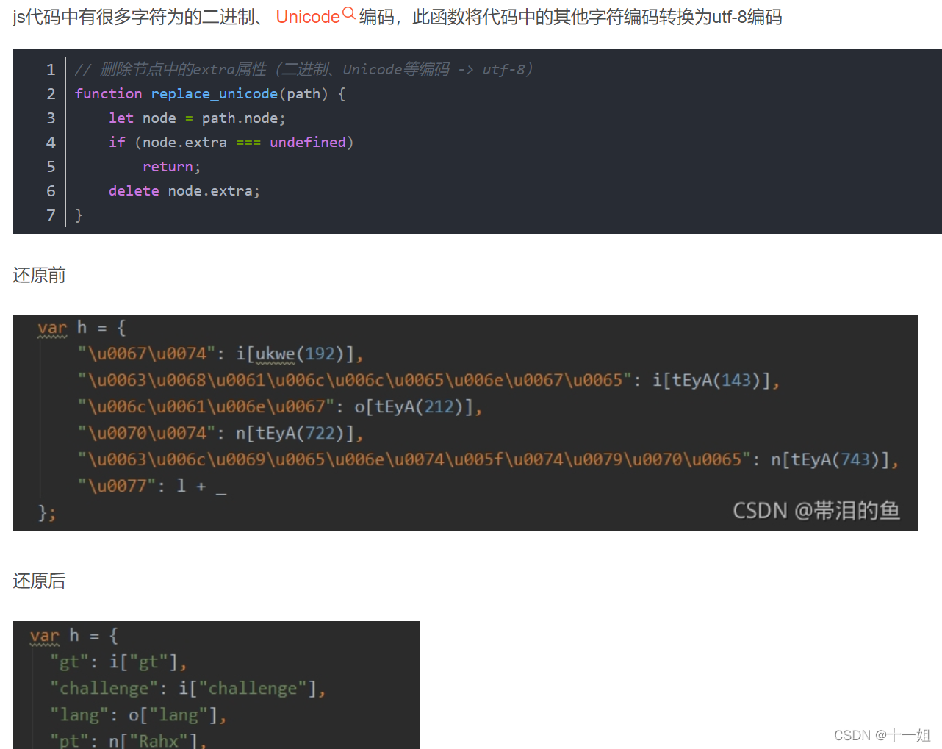Click line number 2 in the gutter
Image resolution: width=942 pixels, height=749 pixels.
51,93
